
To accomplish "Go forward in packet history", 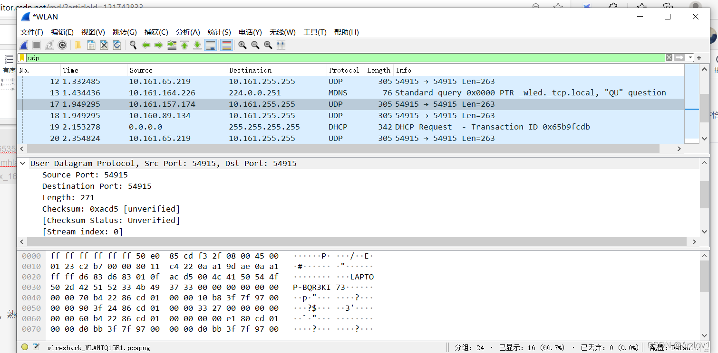I will [x=159, y=45].
